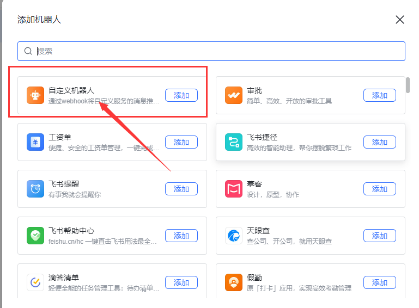
Task: Click the 假勤 orange attendance icon
Action: pos(234,282)
